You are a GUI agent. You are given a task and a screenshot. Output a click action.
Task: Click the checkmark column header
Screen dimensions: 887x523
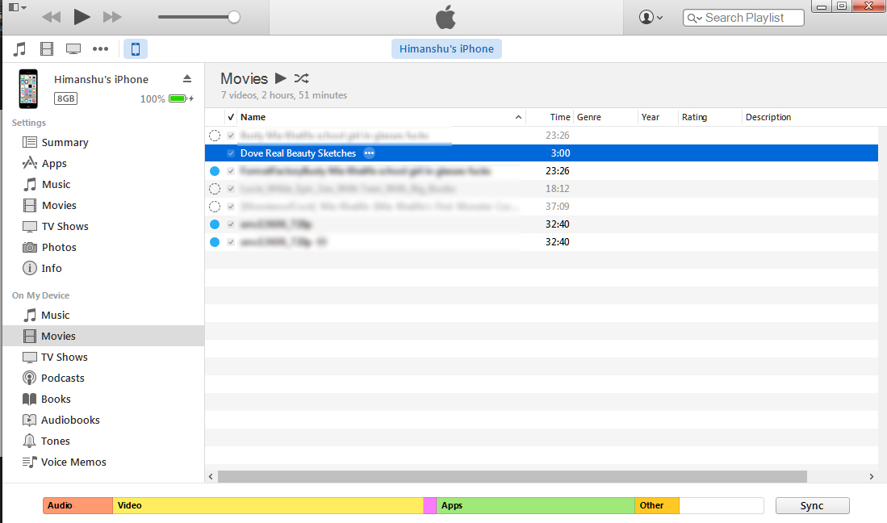[x=231, y=117]
